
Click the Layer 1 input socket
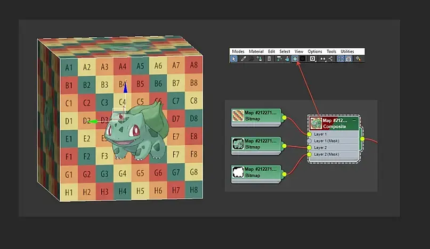[x=309, y=134]
